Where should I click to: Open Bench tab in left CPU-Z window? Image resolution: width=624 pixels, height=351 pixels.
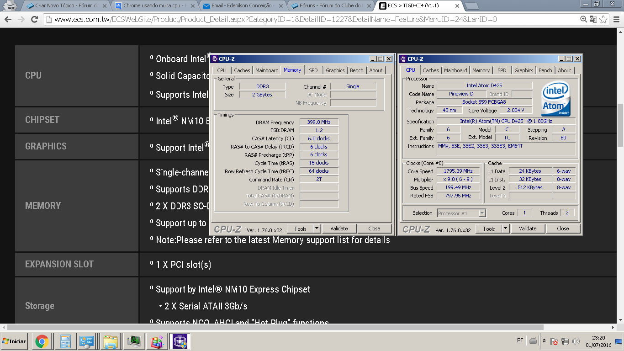(356, 70)
